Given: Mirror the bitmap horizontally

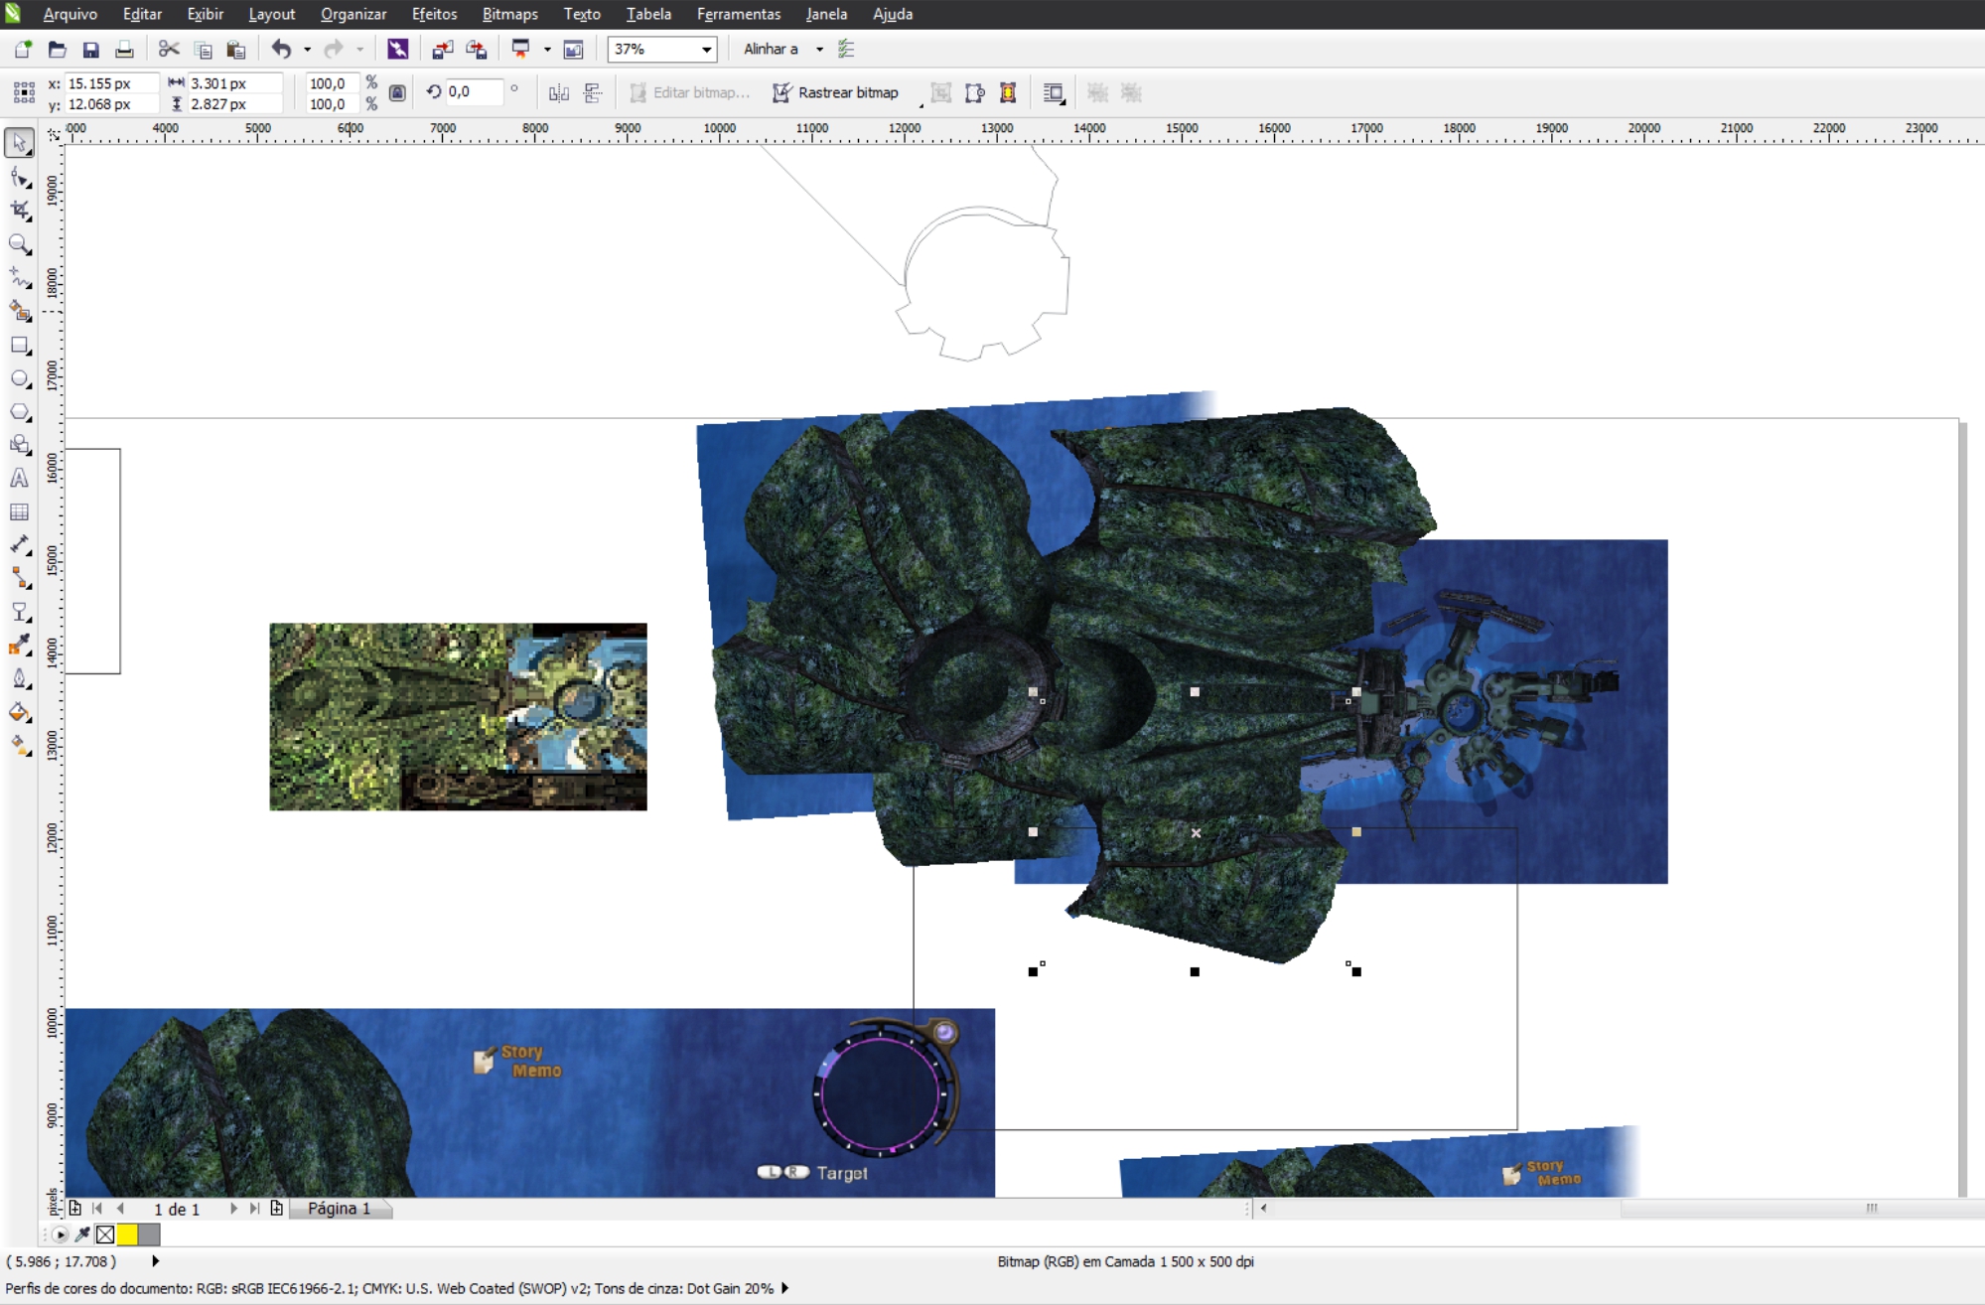Looking at the screenshot, I should pos(559,92).
